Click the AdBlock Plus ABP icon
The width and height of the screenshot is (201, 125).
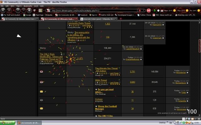click(x=149, y=10)
